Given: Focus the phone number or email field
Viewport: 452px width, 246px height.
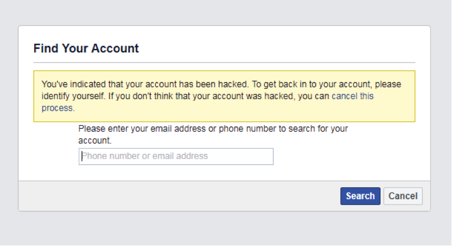Looking at the screenshot, I should point(176,156).
